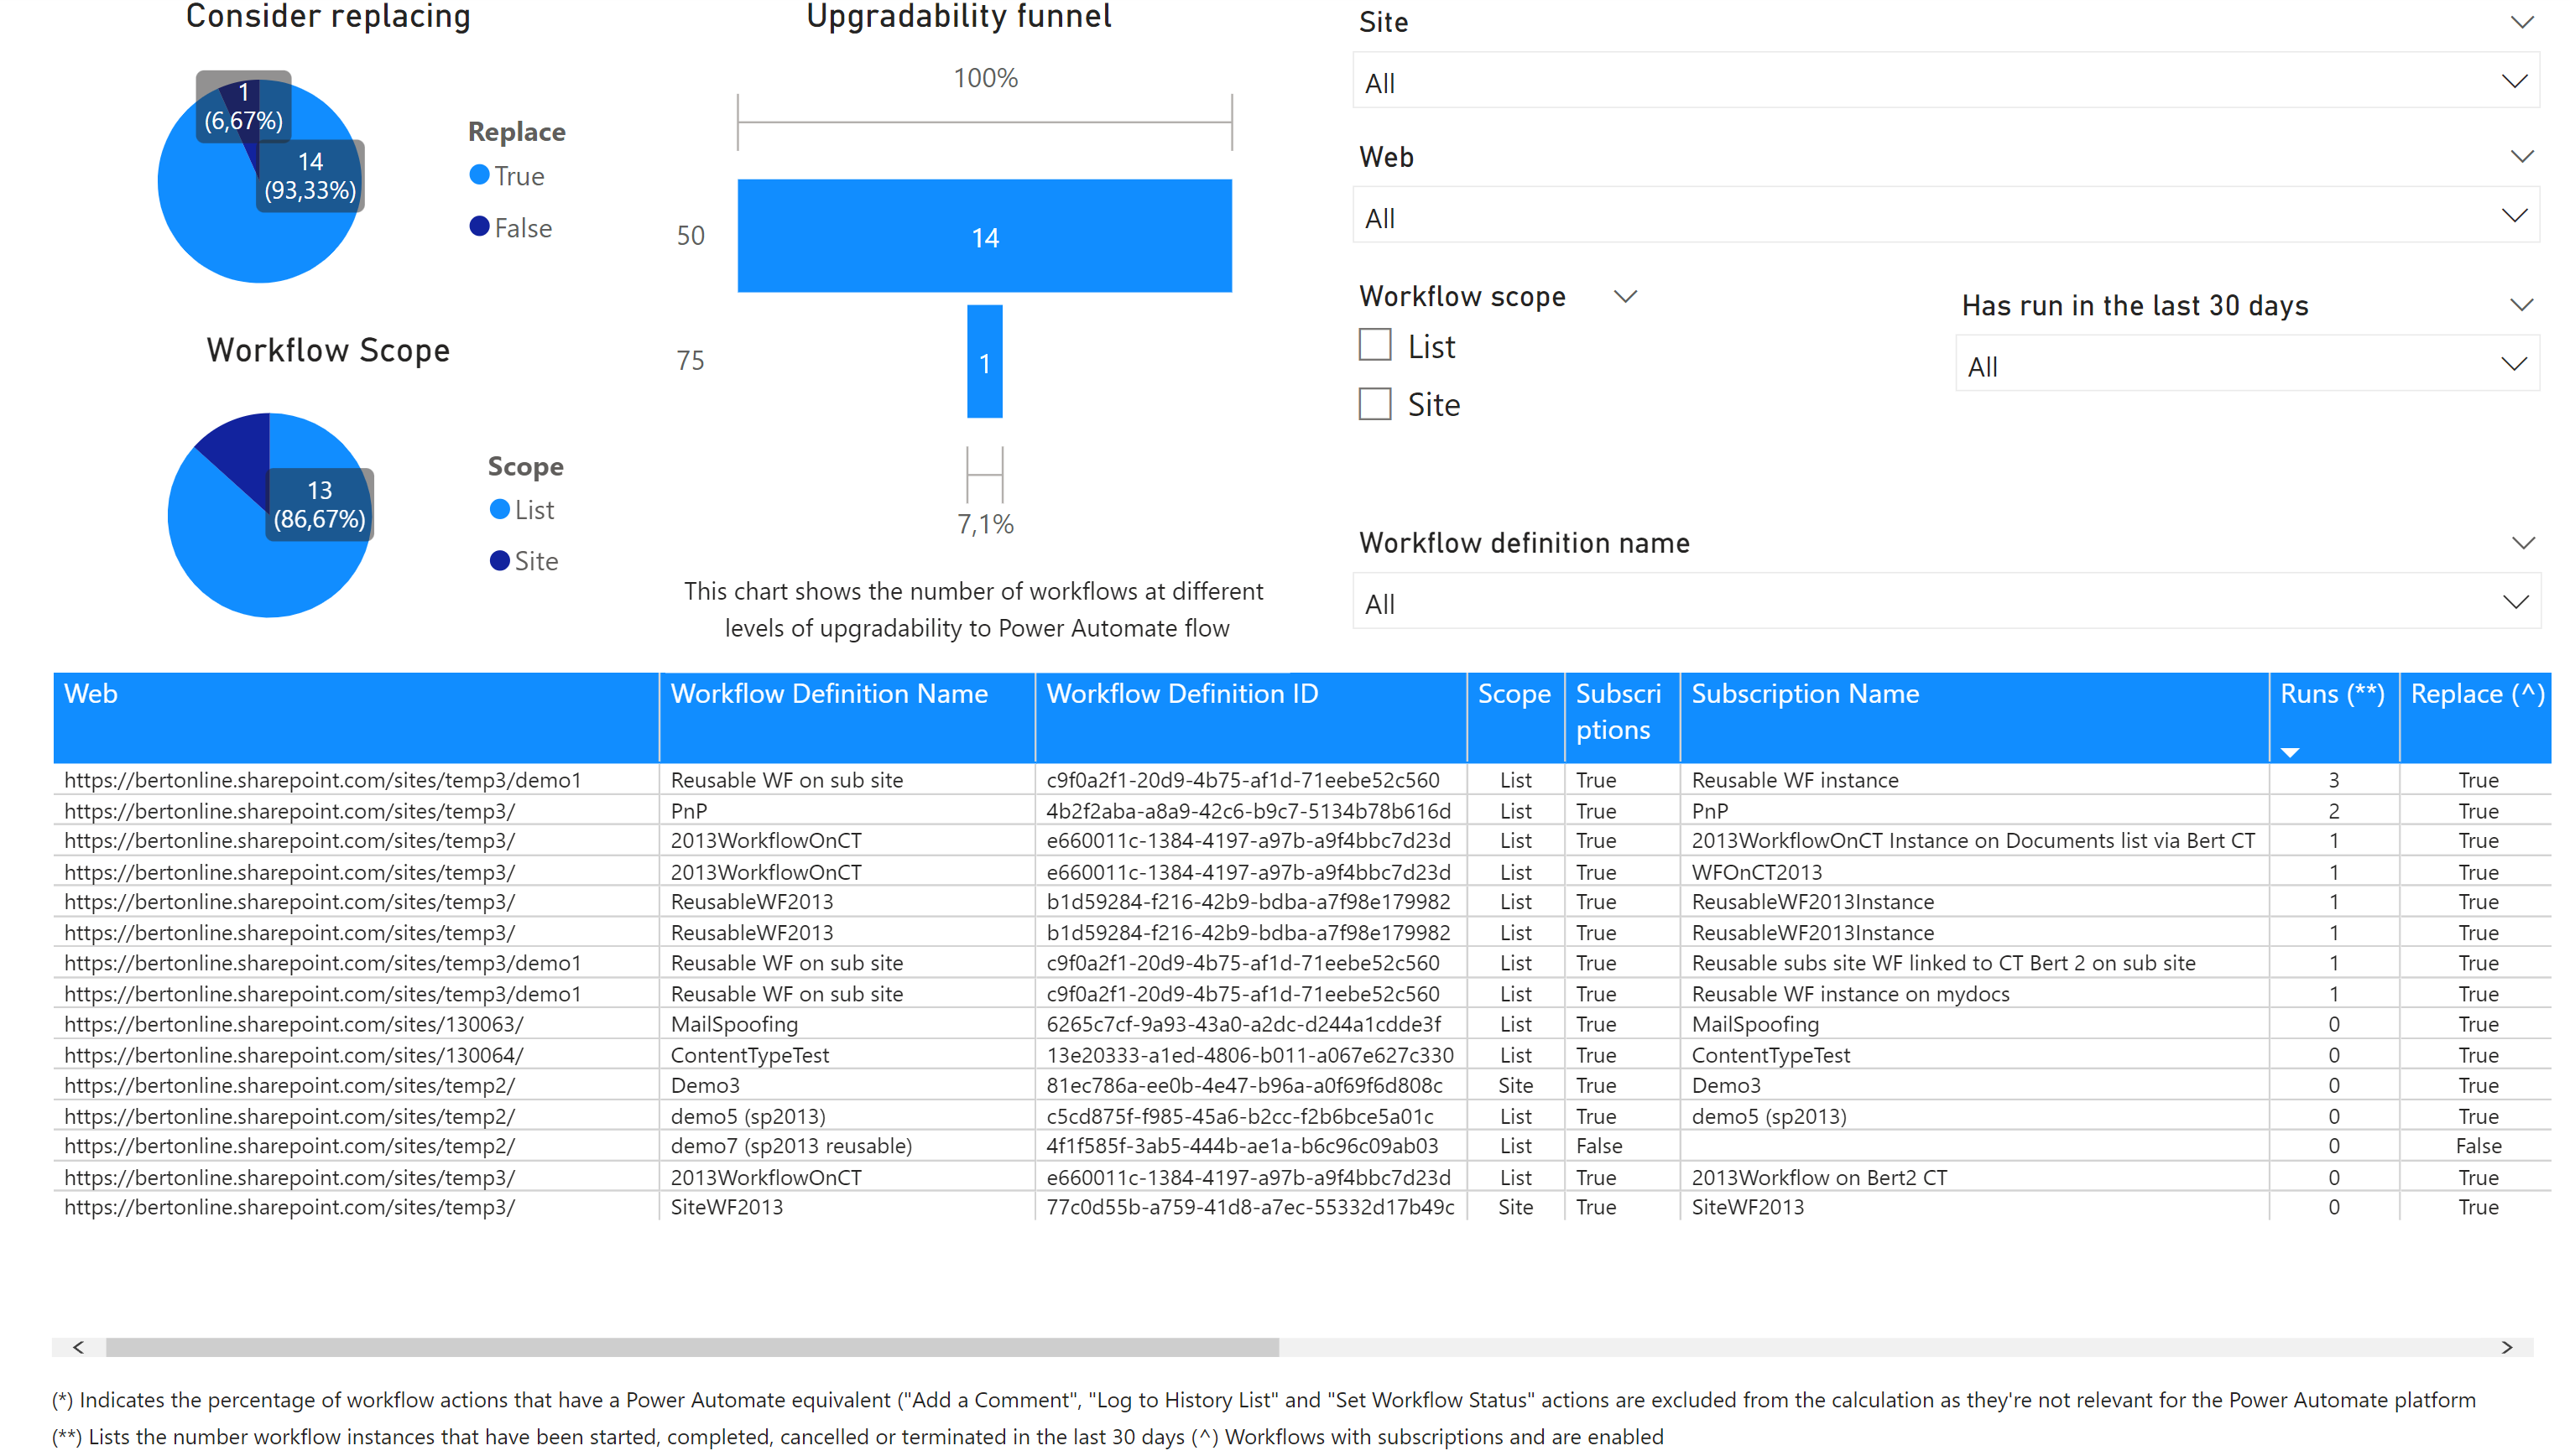Image resolution: width=2570 pixels, height=1456 pixels.
Task: Click the Runs column sort arrow
Action: 2290,752
